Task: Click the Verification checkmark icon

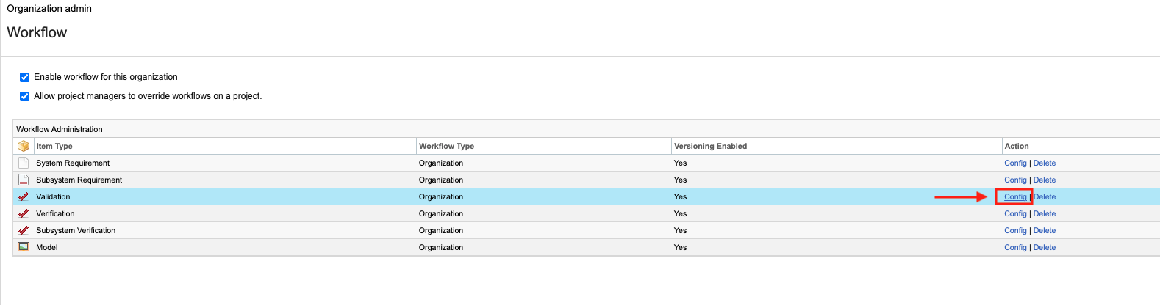Action: pos(24,213)
